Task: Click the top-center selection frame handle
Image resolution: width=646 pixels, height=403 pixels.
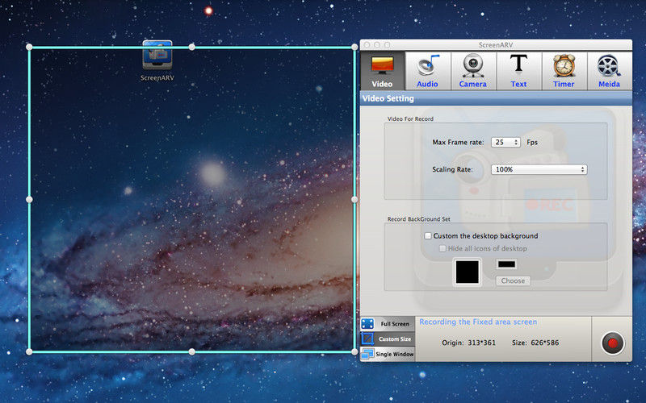Action: tap(191, 47)
